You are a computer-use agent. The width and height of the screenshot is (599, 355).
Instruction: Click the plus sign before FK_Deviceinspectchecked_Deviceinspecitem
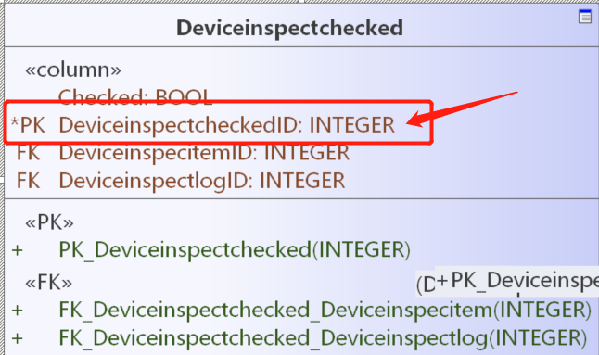[x=18, y=310]
